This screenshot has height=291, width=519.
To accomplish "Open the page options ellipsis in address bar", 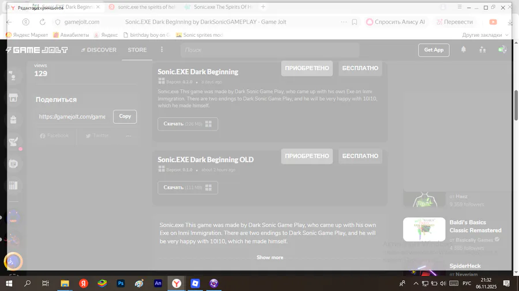I will coord(344,22).
